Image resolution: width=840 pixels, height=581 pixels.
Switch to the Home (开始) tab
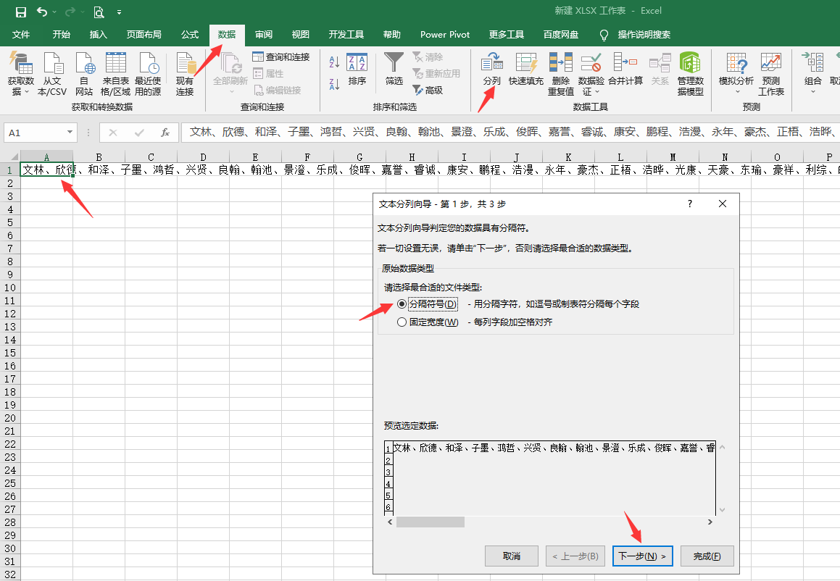(x=61, y=35)
